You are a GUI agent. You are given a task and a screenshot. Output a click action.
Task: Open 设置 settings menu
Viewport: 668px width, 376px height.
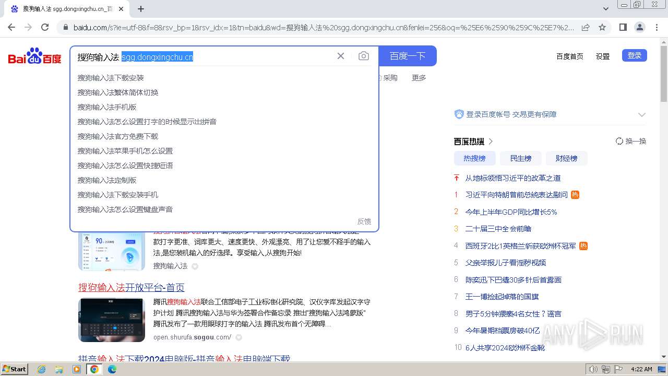point(603,56)
